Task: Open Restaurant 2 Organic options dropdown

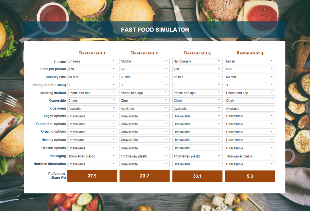Action: tap(144, 132)
